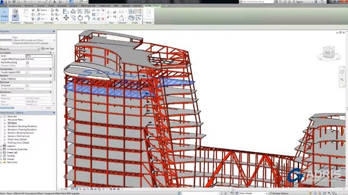Toggle Exclude Options checkbox in status bar

pos(271,193)
